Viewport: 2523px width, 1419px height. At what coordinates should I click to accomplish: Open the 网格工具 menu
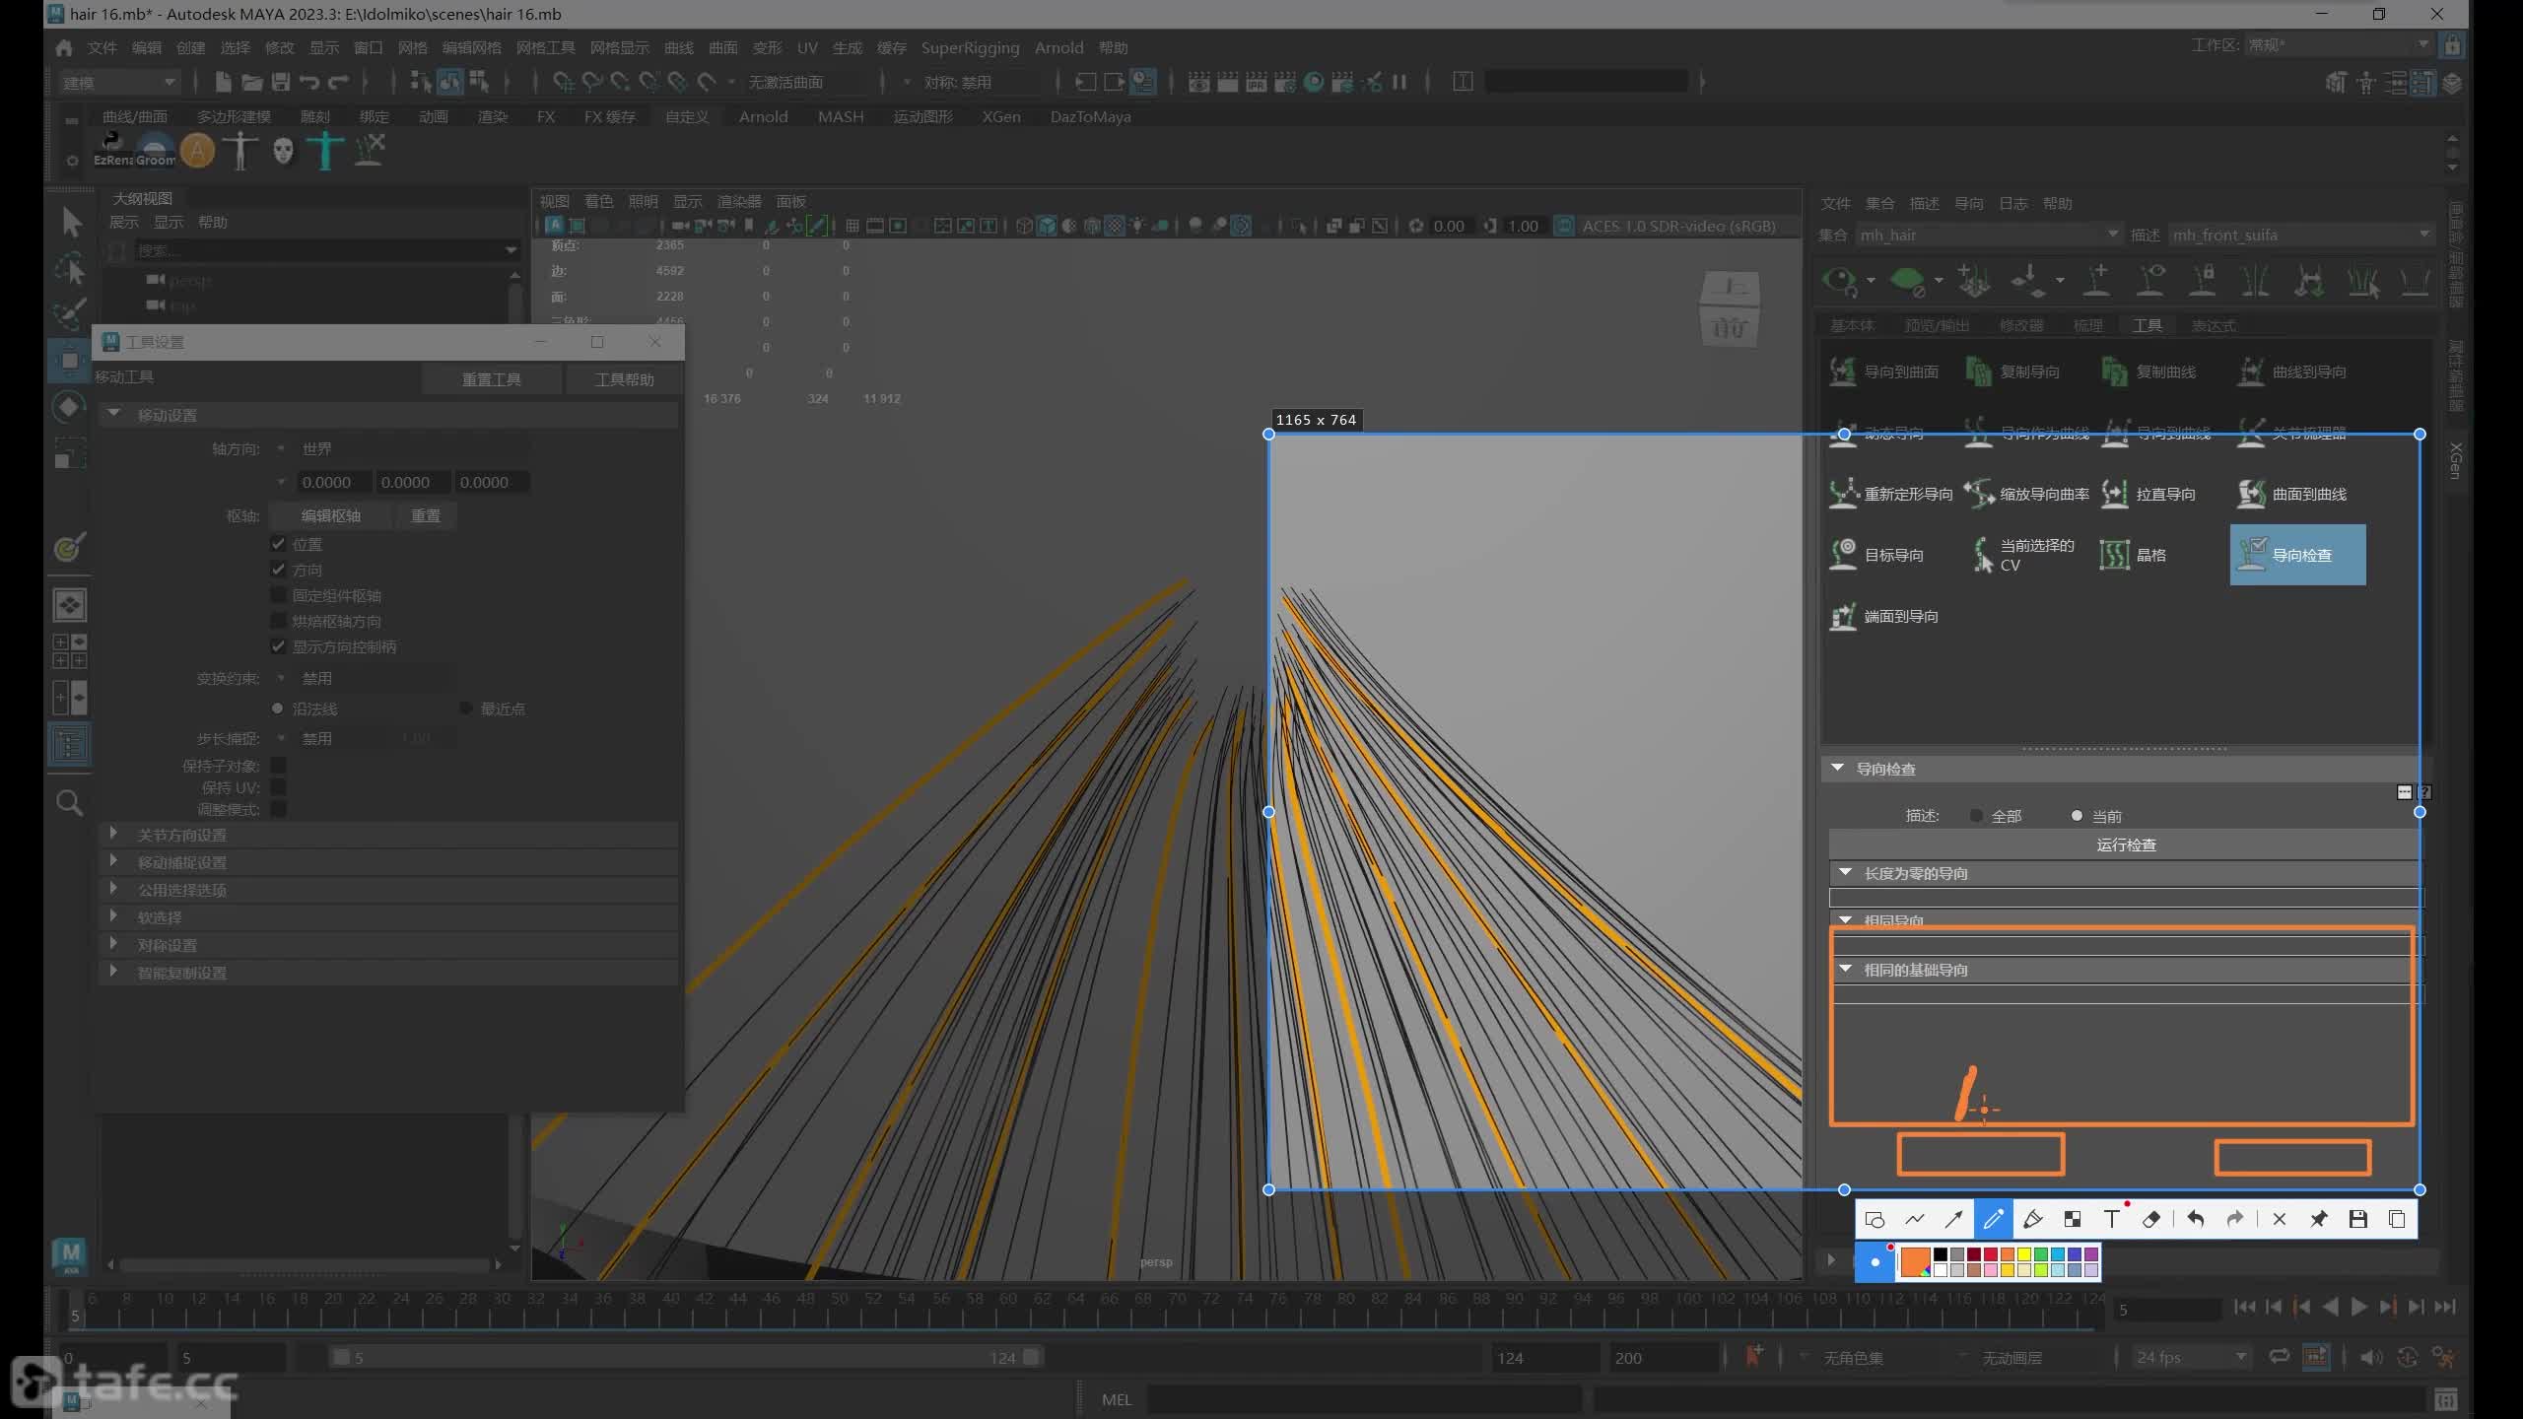[545, 47]
